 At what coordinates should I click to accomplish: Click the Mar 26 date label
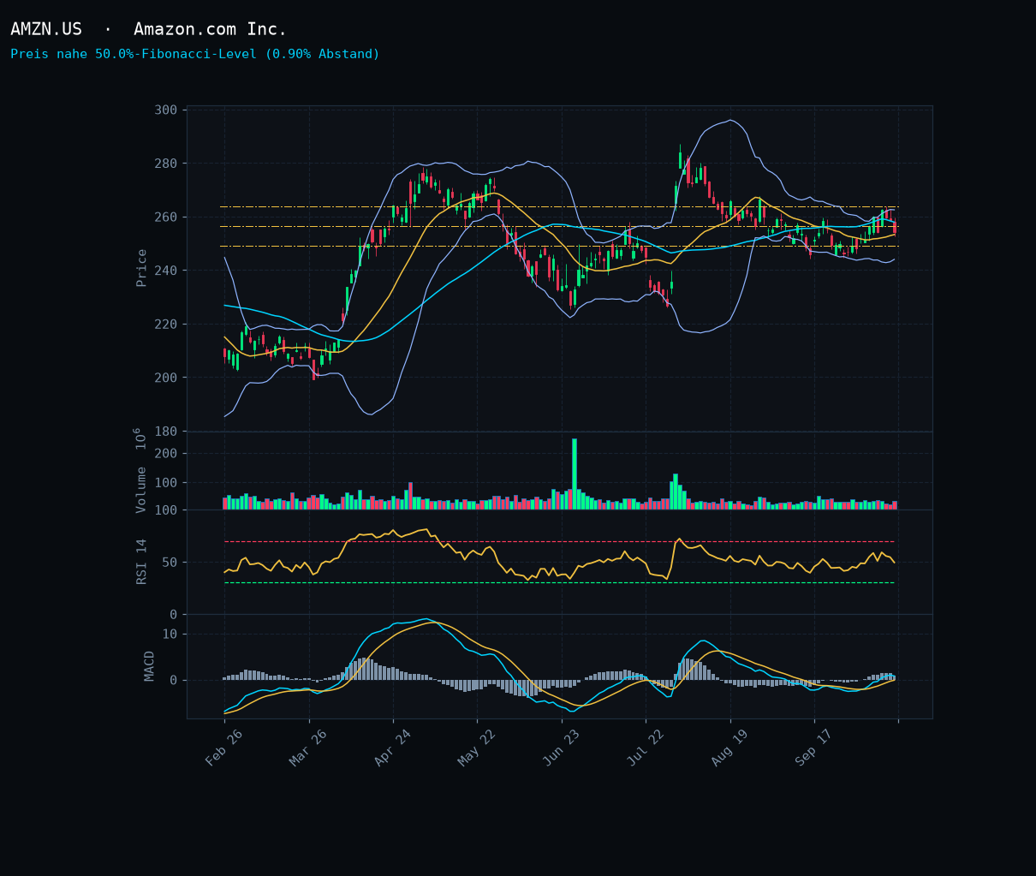click(308, 748)
